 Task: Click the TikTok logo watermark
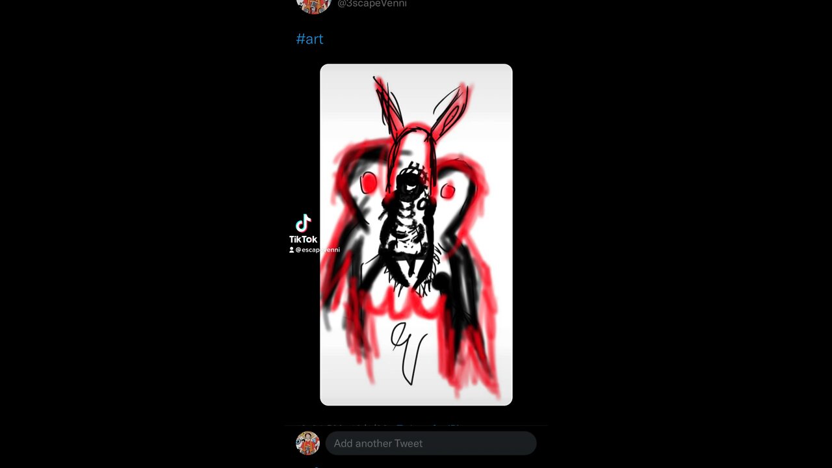304,224
